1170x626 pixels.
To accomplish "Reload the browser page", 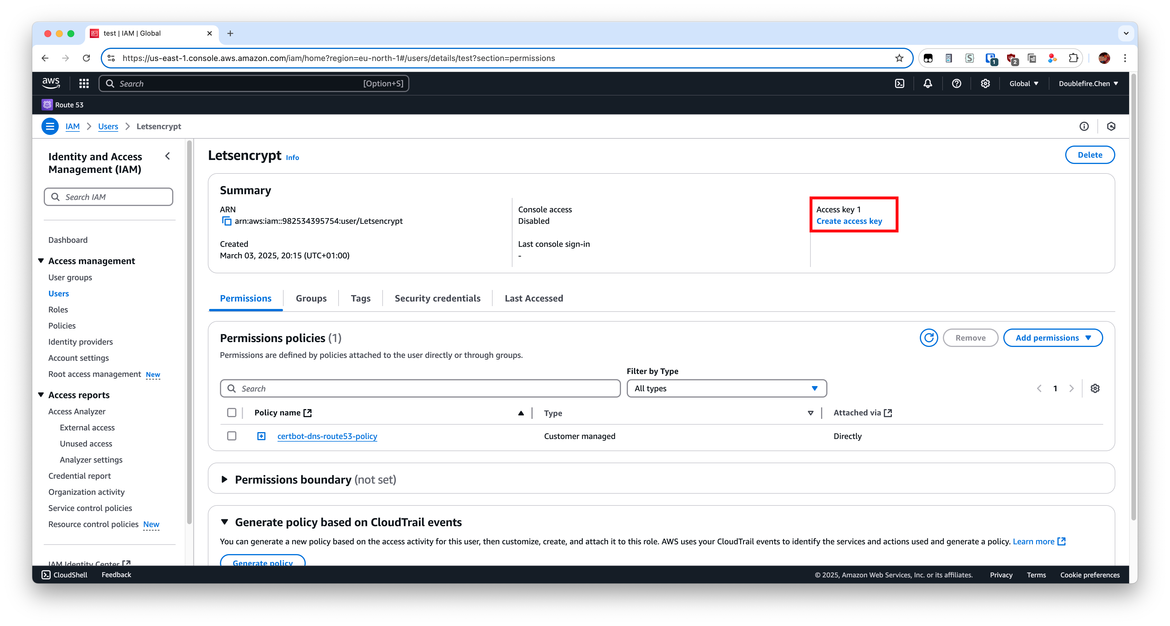I will coord(86,58).
